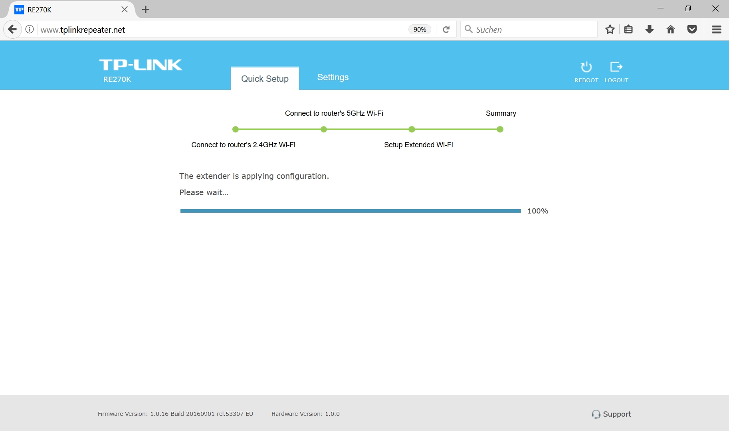Viewport: 729px width, 431px height.
Task: Switch to the Settings tab
Action: click(333, 77)
